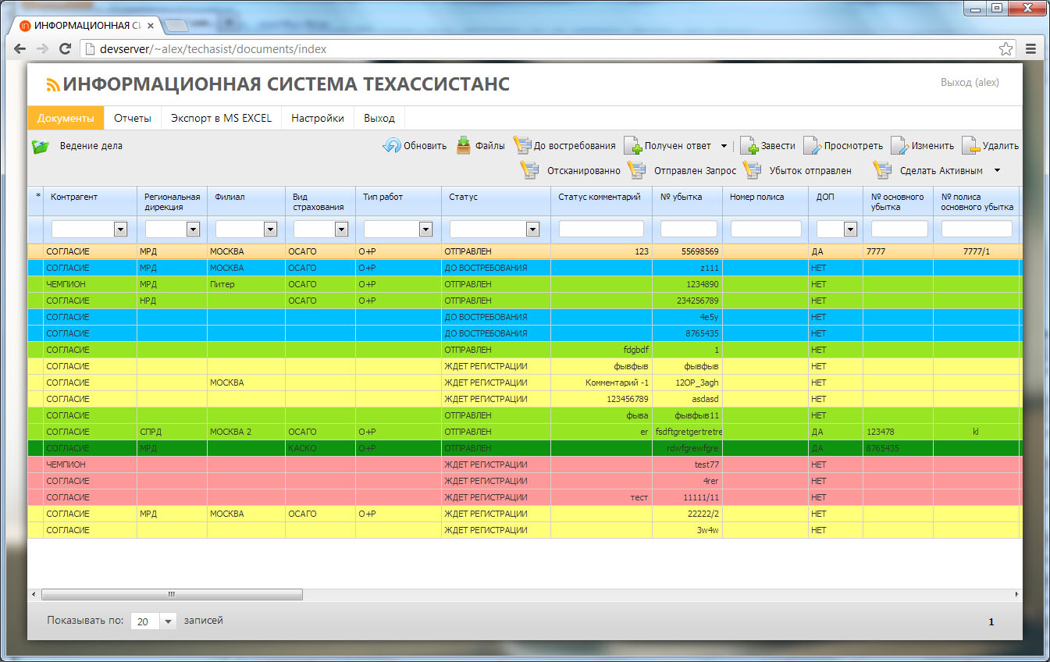Change records-per-page dropdown showing 20
Viewport: 1050px width, 662px height.
[x=154, y=621]
